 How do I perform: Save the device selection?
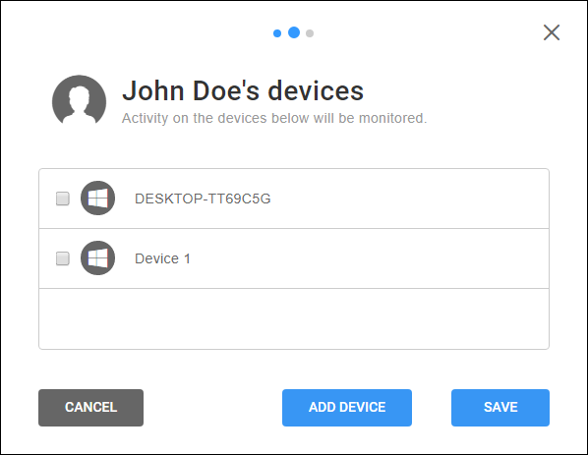(500, 408)
